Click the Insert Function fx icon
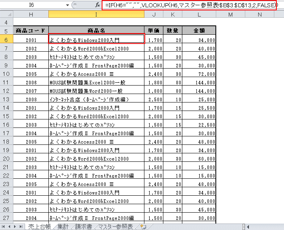This screenshot has width=284, height=230. (97, 5)
